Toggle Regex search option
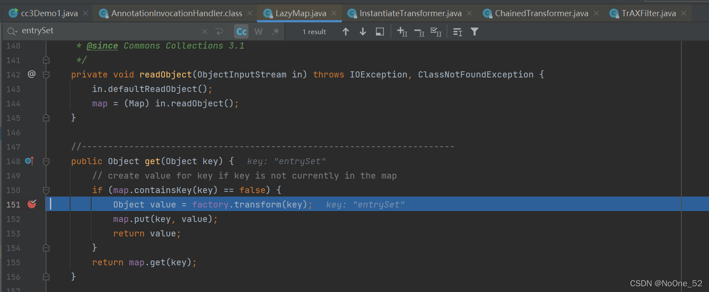709x292 pixels. pyautogui.click(x=275, y=32)
